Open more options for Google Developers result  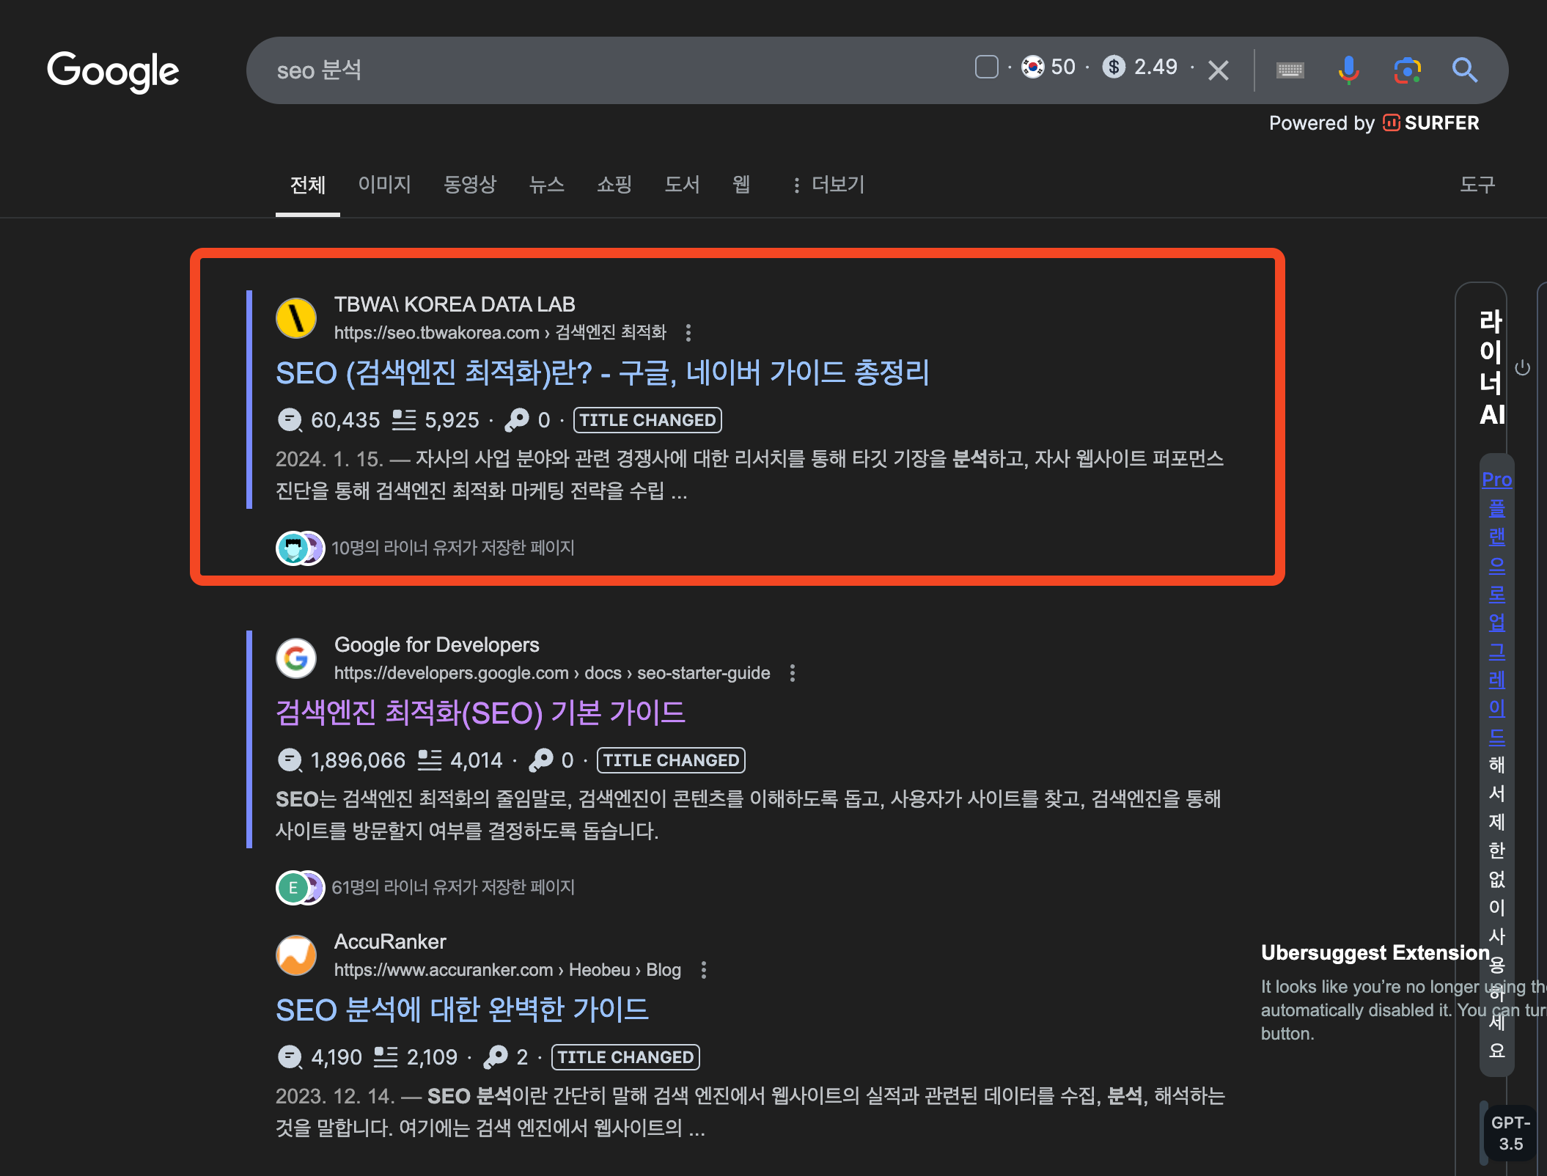click(792, 673)
